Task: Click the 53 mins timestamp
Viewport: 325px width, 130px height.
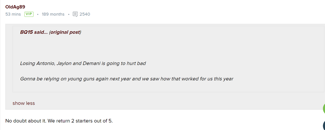Action: pos(13,14)
